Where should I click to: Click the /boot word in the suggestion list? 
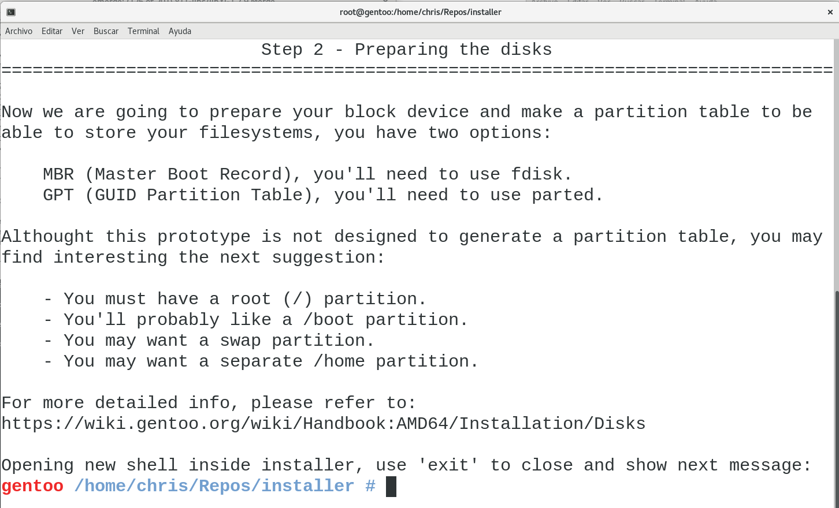328,320
